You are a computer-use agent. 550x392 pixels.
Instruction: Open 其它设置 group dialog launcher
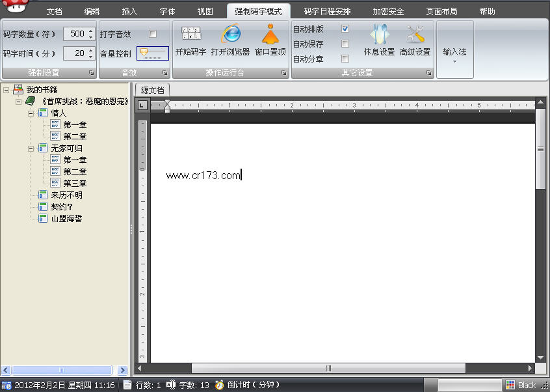point(428,73)
